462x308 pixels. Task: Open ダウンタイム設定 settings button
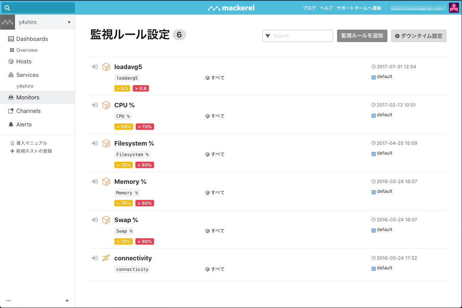tap(419, 36)
